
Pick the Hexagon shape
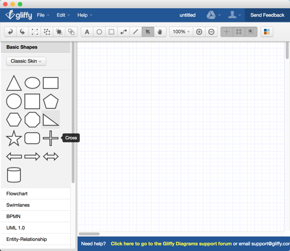coord(14,120)
